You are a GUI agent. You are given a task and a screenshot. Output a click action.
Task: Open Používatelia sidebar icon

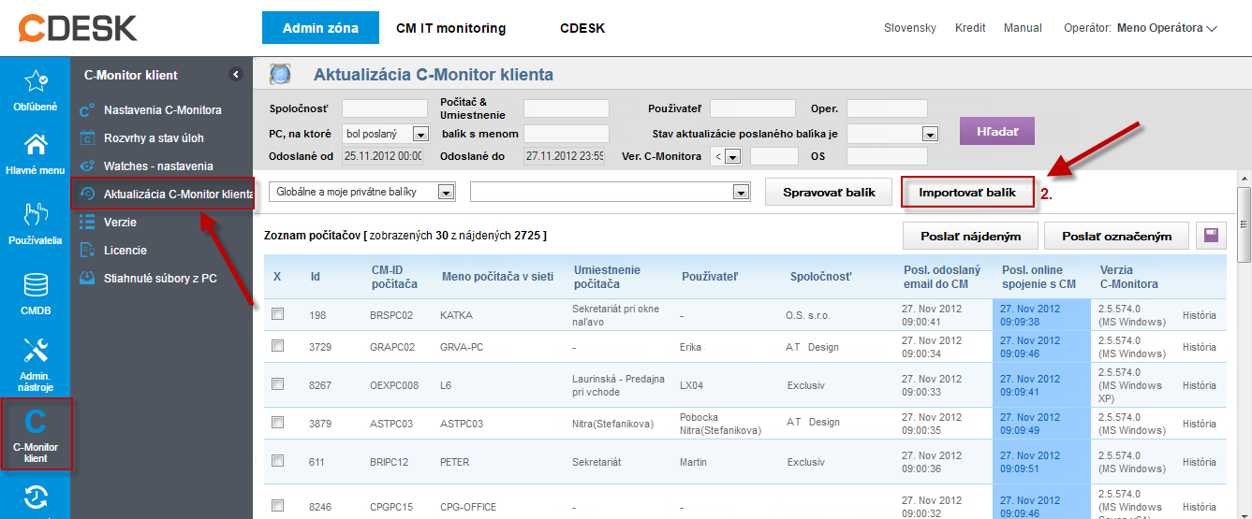(35, 214)
